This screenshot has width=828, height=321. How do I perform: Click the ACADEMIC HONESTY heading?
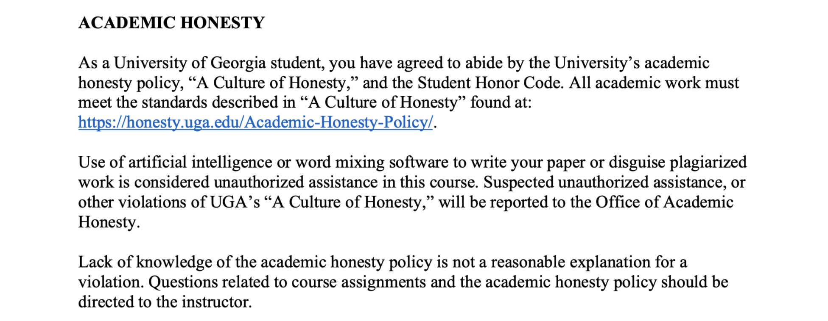[171, 23]
